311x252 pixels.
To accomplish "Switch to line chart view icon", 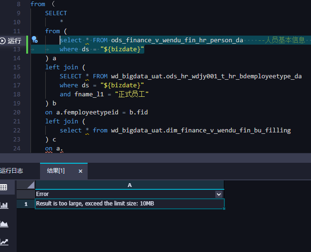I will click(4, 242).
